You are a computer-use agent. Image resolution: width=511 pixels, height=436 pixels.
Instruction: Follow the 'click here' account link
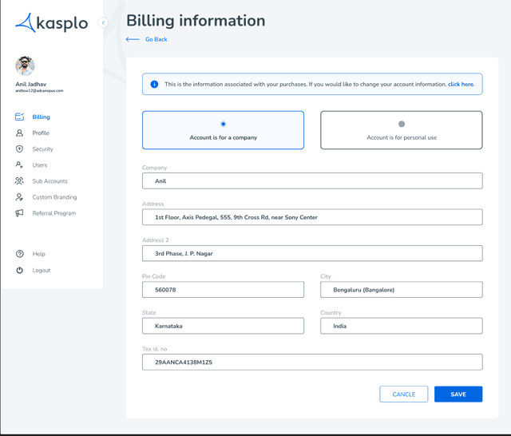(x=461, y=84)
